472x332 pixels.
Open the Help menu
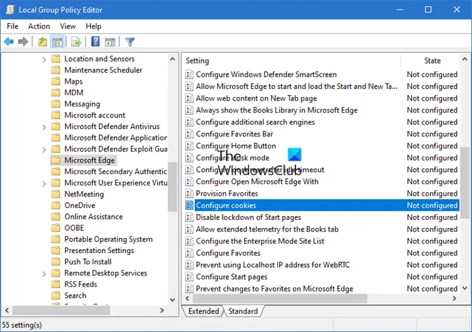(93, 26)
